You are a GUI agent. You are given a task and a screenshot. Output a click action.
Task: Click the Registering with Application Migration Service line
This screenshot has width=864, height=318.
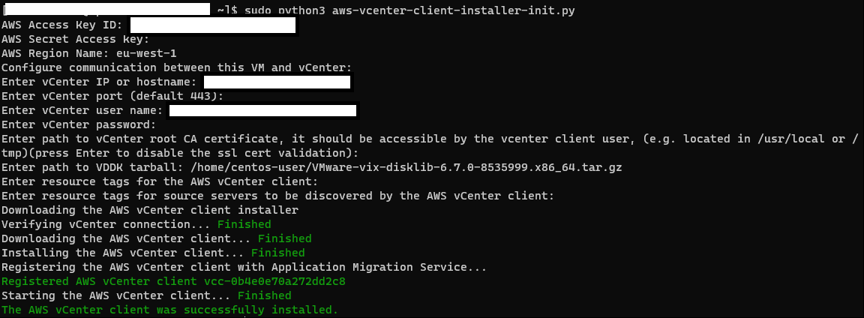coord(244,267)
